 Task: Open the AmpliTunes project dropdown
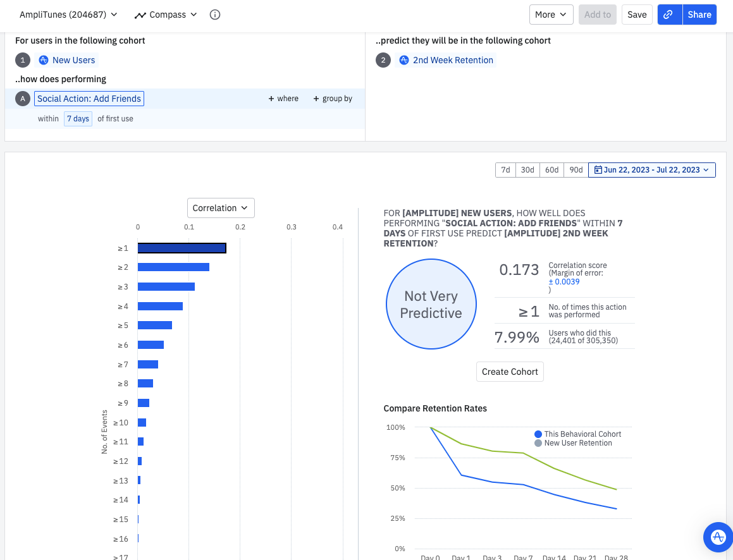click(x=68, y=15)
